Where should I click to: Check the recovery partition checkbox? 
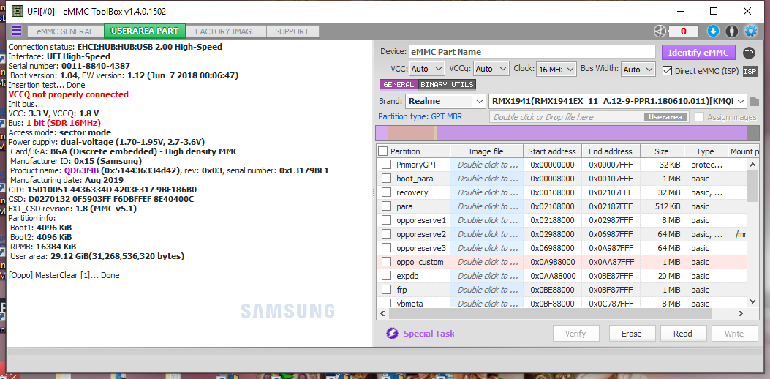(387, 192)
